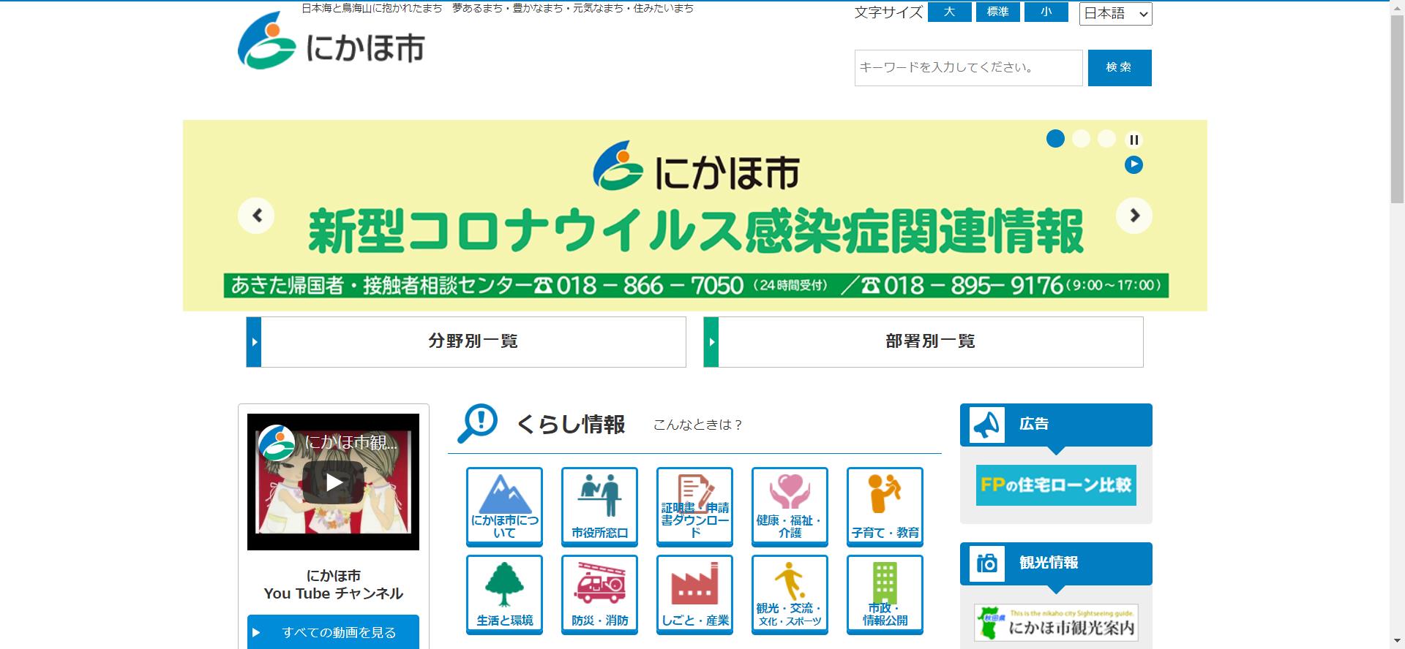Click すべての動画を見る button
Image resolution: width=1405 pixels, height=649 pixels.
pyautogui.click(x=333, y=632)
